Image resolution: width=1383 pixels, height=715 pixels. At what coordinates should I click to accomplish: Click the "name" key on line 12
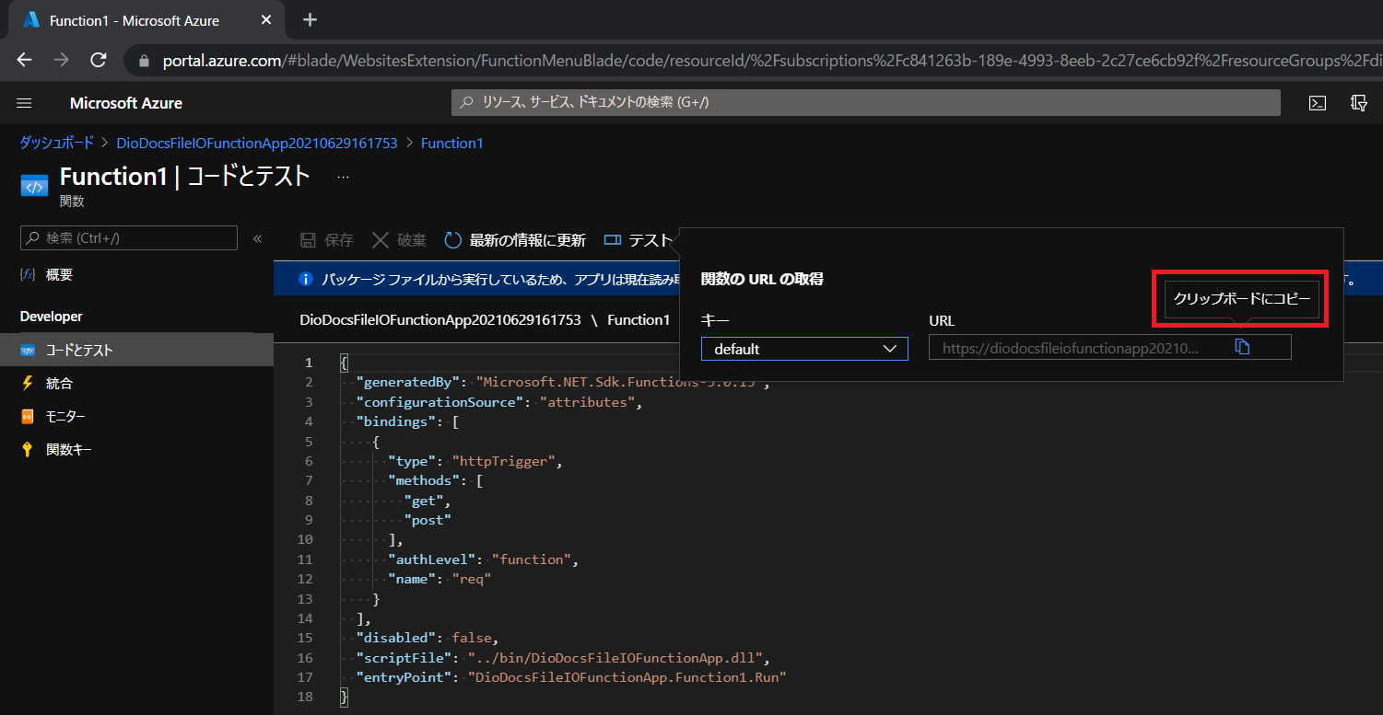[412, 579]
